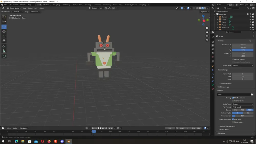Open the Object Mode dropdown
This screenshot has width=256, height=144.
pyautogui.click(x=14, y=8)
